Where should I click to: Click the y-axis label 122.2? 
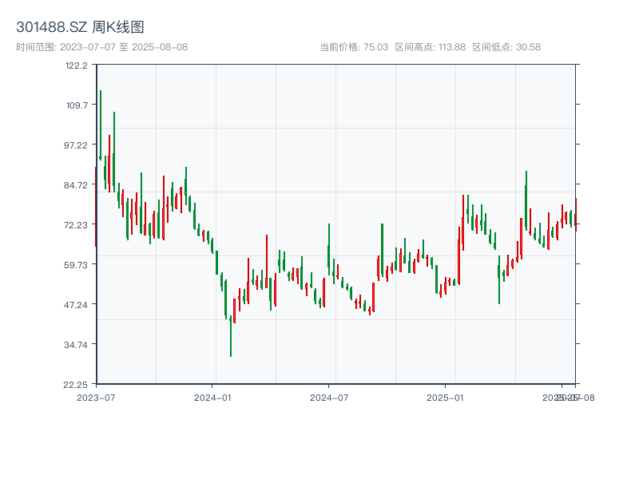tap(77, 65)
